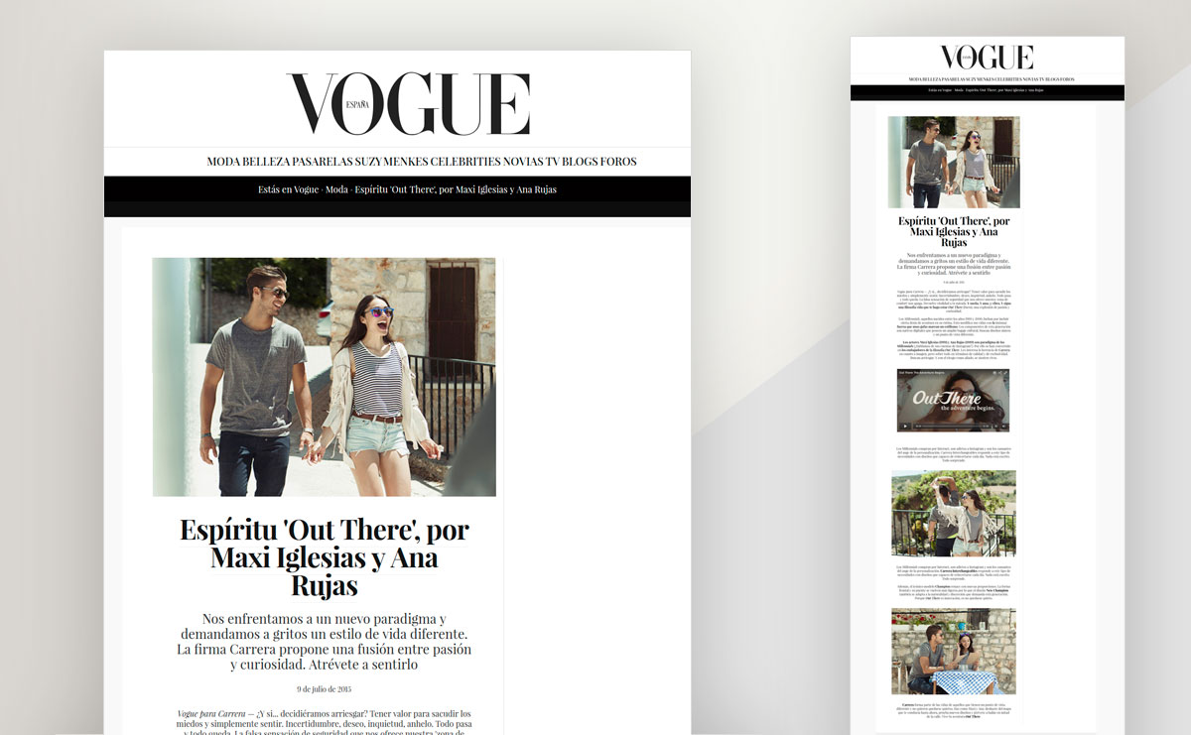Open the BELLEZA menu on the large page
The width and height of the screenshot is (1191, 735).
point(266,162)
